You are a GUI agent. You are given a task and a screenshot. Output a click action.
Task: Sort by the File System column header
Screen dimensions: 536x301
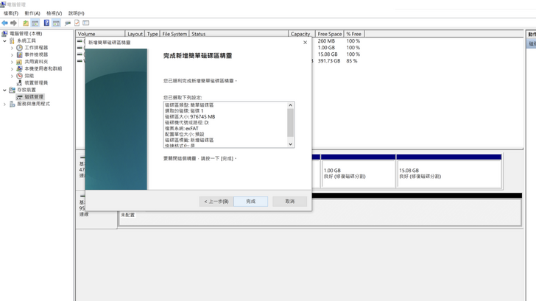(x=174, y=34)
